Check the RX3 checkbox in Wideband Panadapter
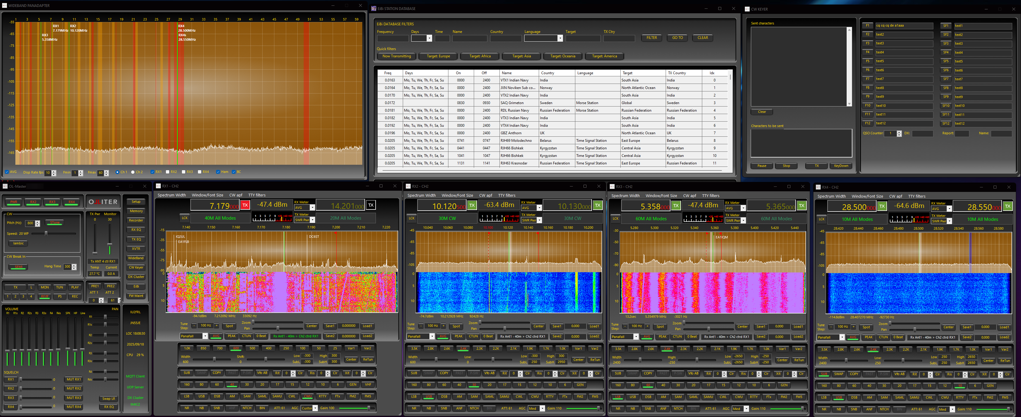 [183, 172]
